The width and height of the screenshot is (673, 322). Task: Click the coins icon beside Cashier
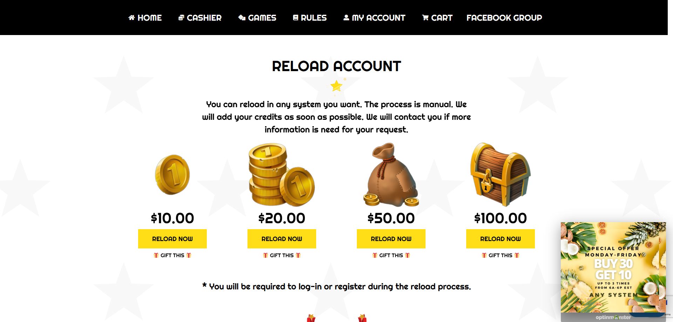pos(181,18)
